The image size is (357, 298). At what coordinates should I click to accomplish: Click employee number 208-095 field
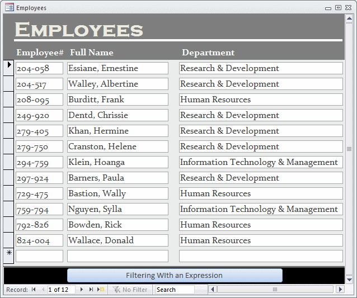[39, 100]
